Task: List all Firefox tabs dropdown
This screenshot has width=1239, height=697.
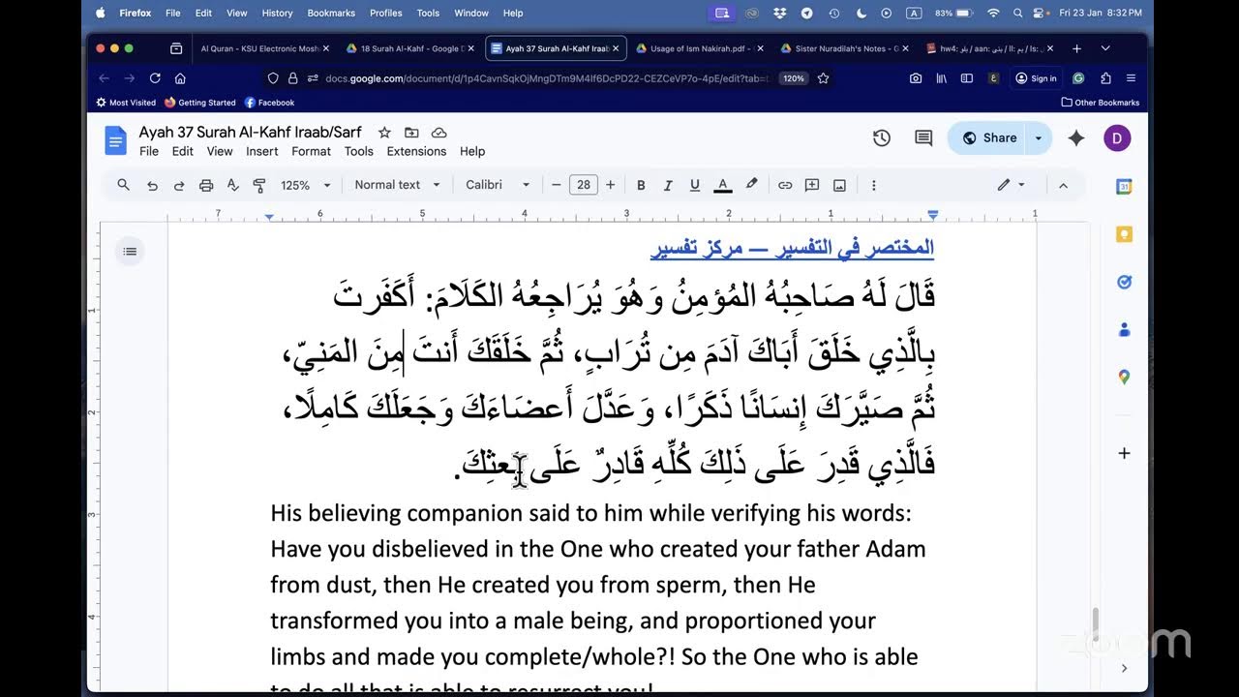Action: (x=1104, y=48)
